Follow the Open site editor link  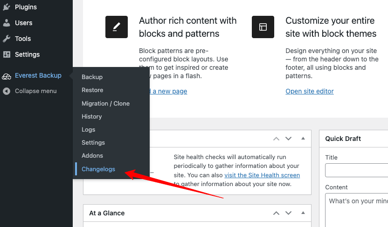tap(310, 91)
